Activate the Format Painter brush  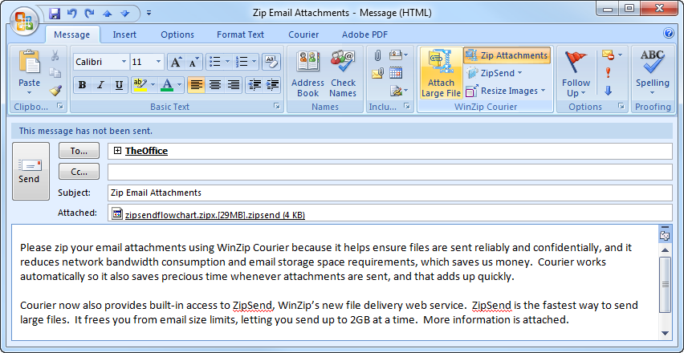click(x=55, y=90)
